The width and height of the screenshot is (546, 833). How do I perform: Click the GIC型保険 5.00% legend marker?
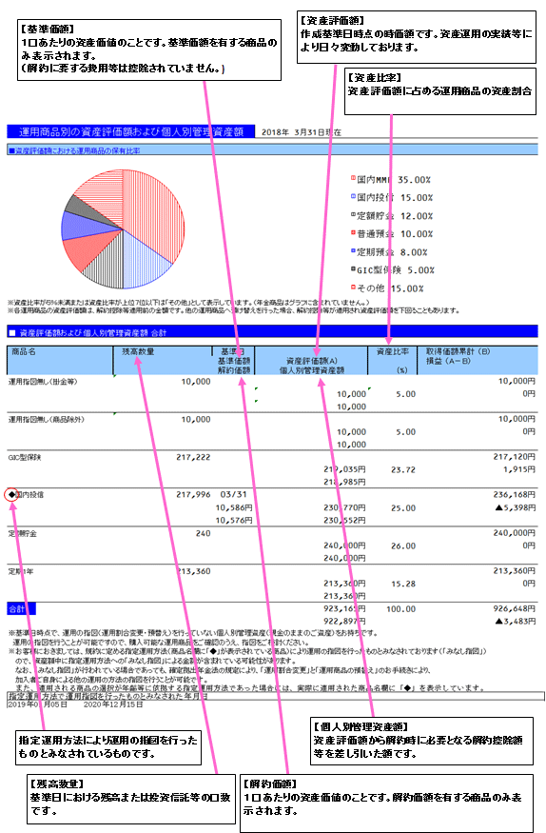[354, 268]
